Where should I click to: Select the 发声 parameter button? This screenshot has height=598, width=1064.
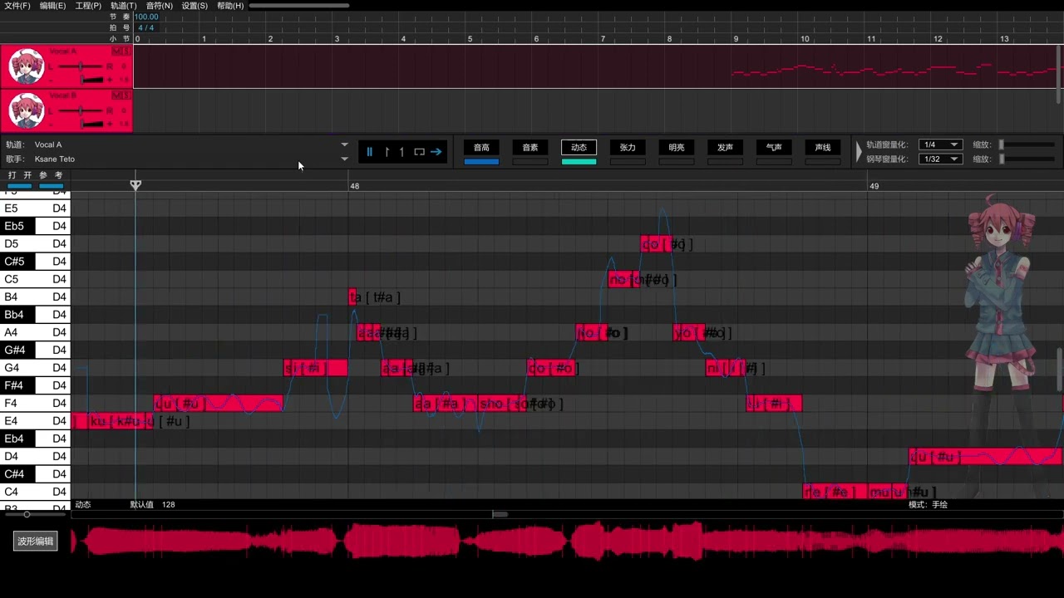[x=725, y=147]
